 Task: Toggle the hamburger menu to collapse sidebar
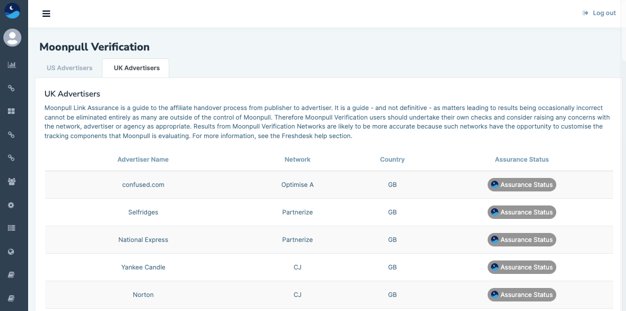[x=46, y=13]
